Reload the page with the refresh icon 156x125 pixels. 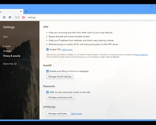pos(4,17)
